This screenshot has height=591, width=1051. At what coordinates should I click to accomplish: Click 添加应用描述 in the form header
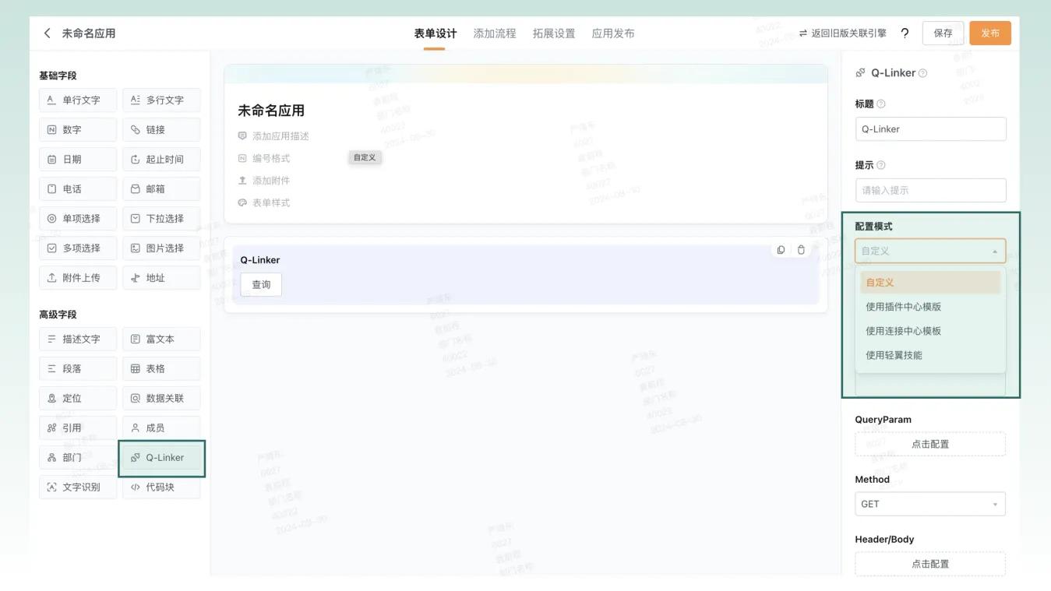(273, 136)
